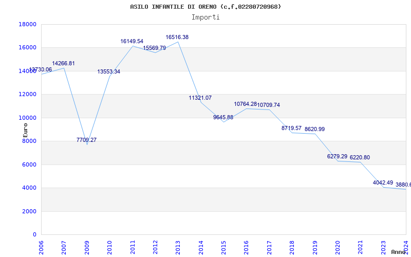Click the 2019 x-axis year label
The image size is (411, 257).
[x=315, y=247]
